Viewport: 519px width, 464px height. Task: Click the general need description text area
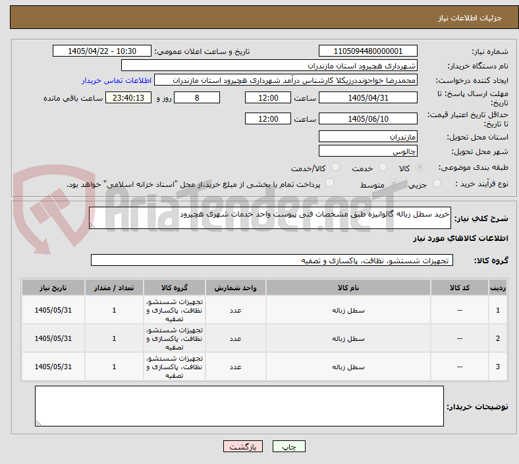click(x=270, y=218)
